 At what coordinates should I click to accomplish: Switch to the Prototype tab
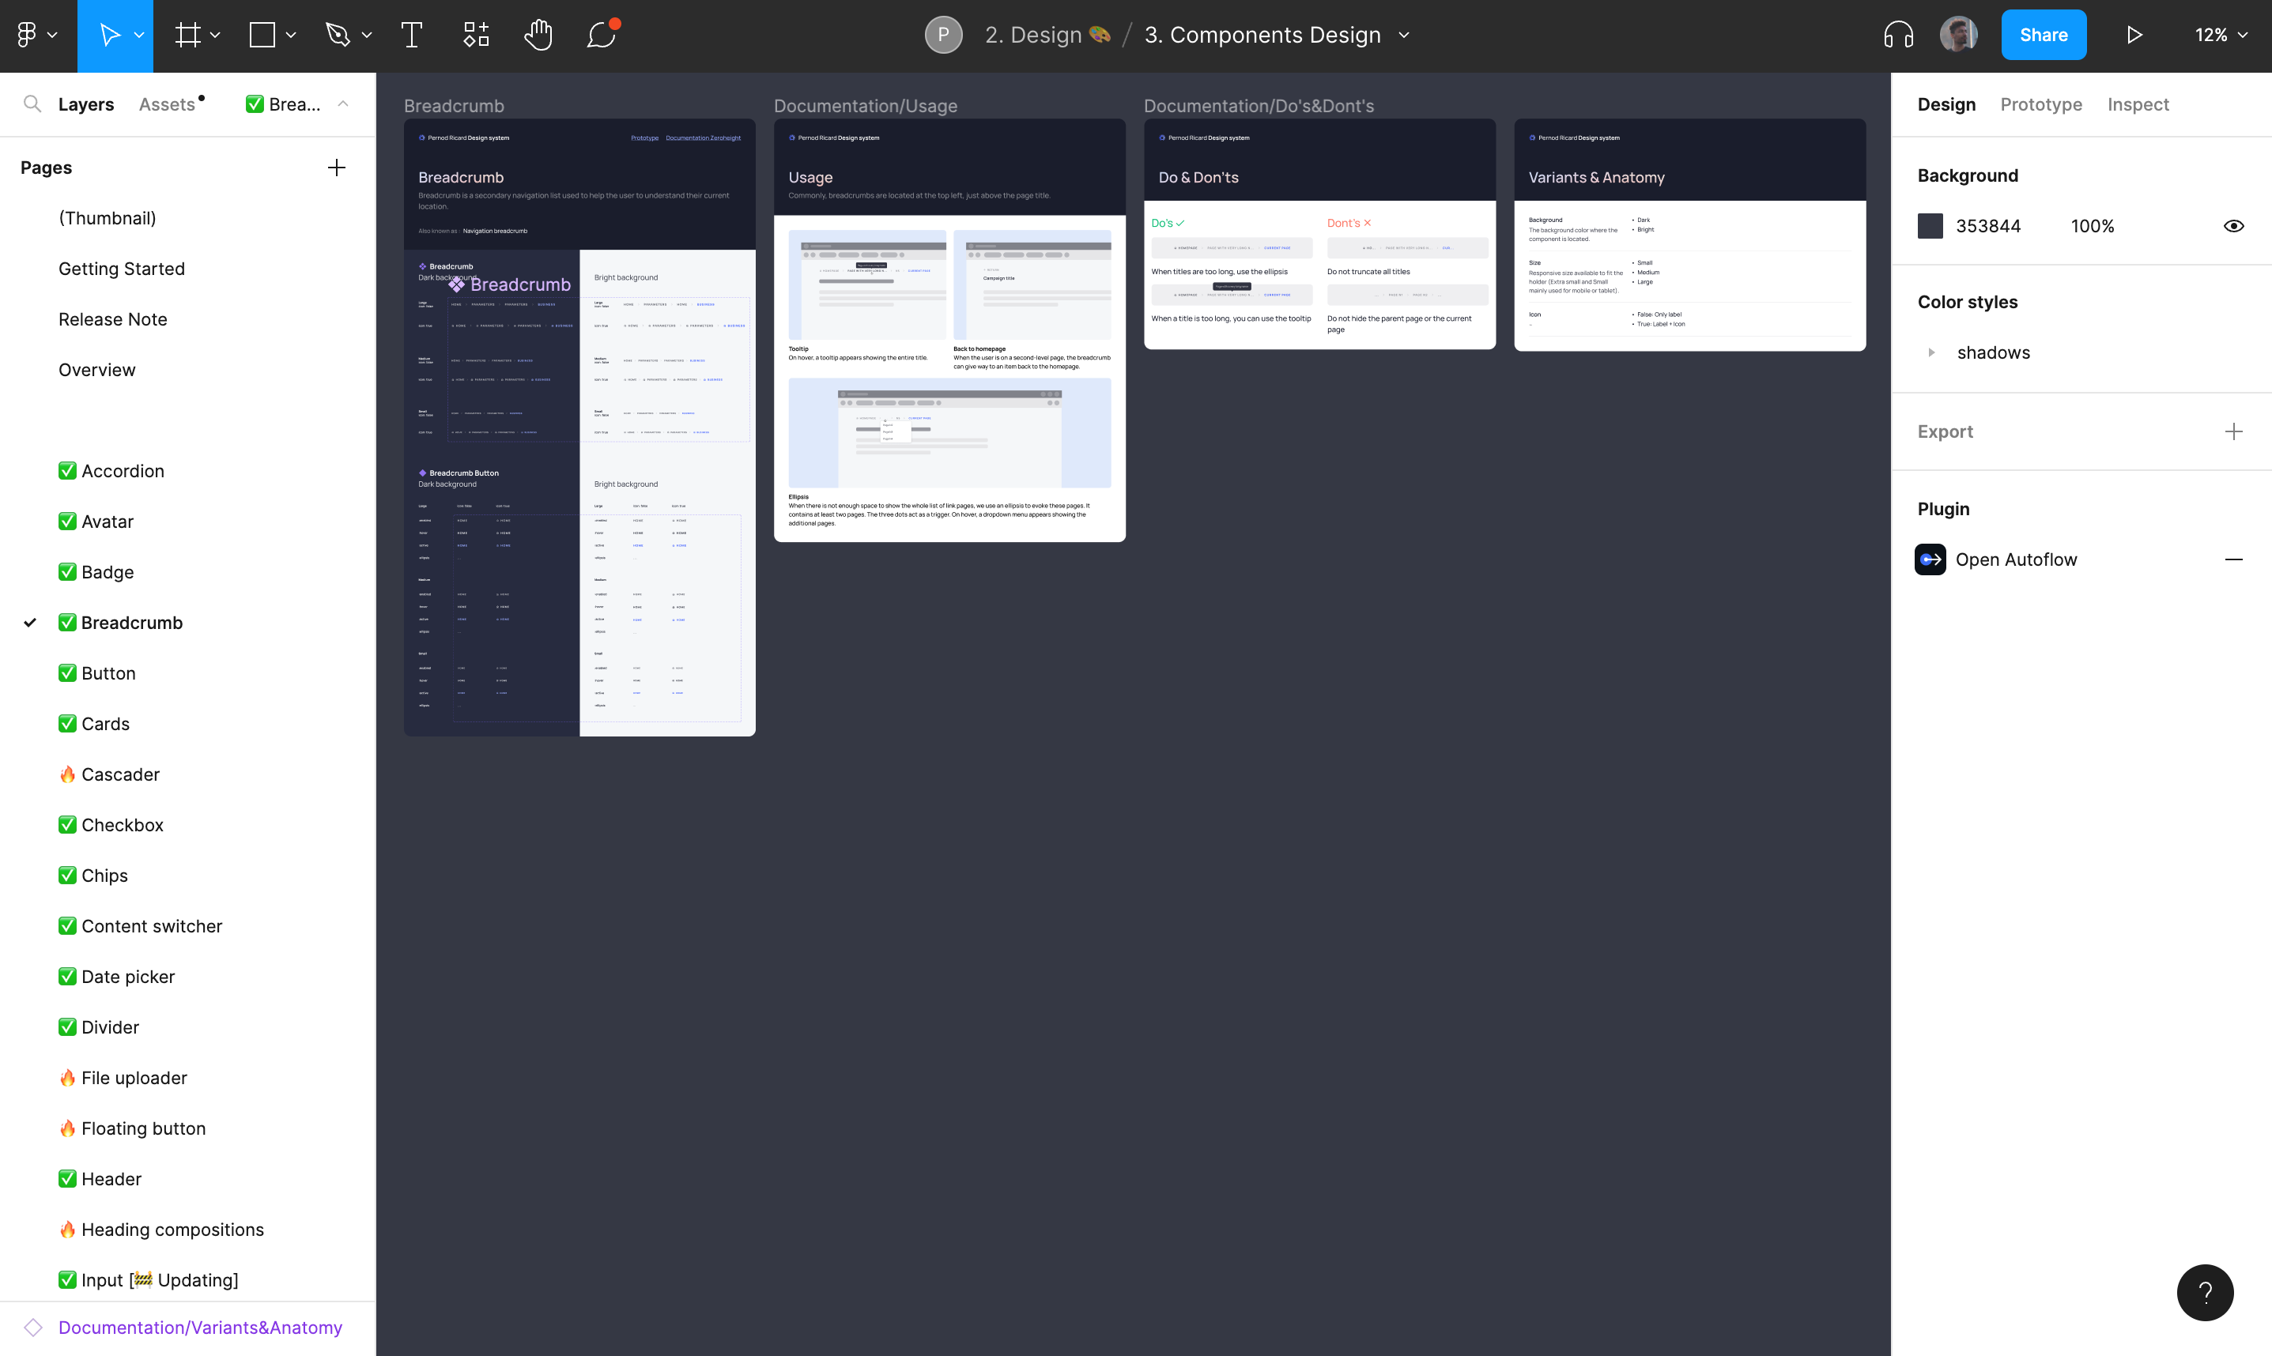coord(2041,104)
